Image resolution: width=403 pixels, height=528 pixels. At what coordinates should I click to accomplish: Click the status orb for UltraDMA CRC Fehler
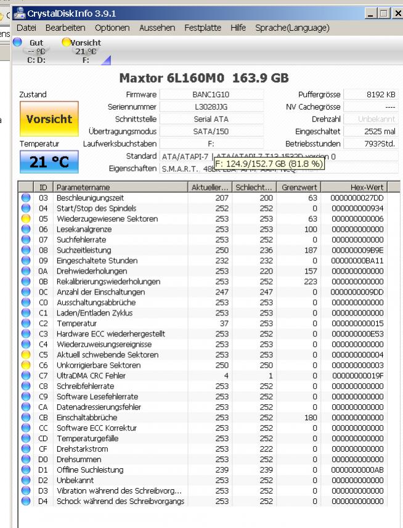coord(26,375)
